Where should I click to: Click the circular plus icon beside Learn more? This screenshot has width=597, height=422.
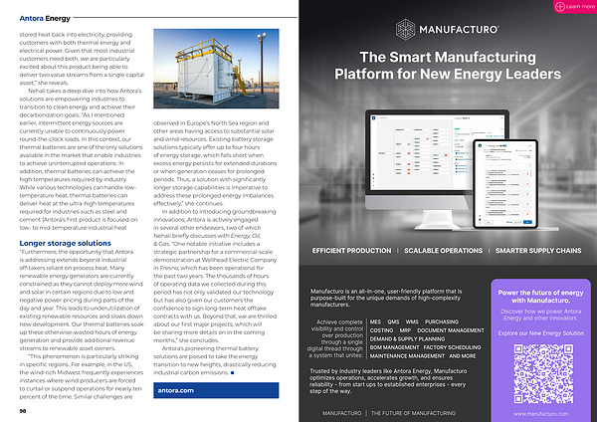[560, 7]
